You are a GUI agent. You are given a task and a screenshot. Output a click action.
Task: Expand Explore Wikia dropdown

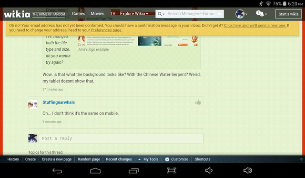134,14
